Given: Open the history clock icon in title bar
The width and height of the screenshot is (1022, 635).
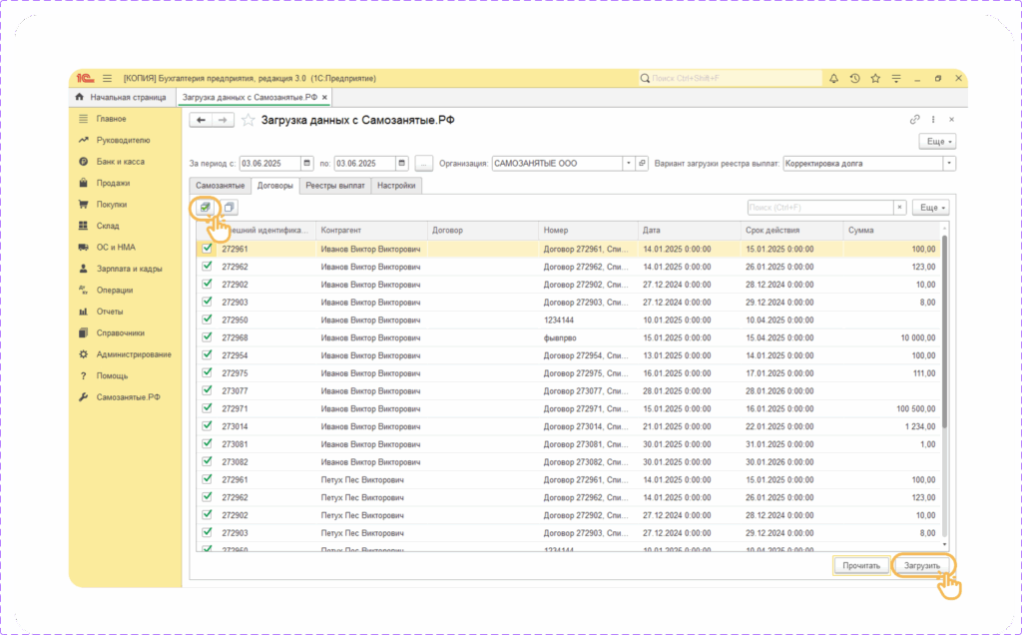Looking at the screenshot, I should pyautogui.click(x=854, y=78).
